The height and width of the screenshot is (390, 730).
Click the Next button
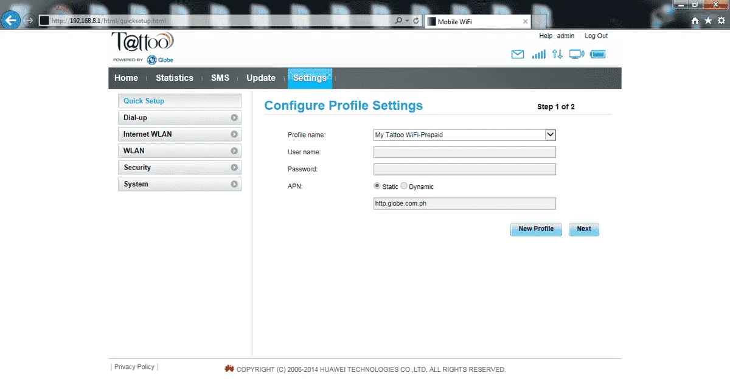(x=584, y=229)
